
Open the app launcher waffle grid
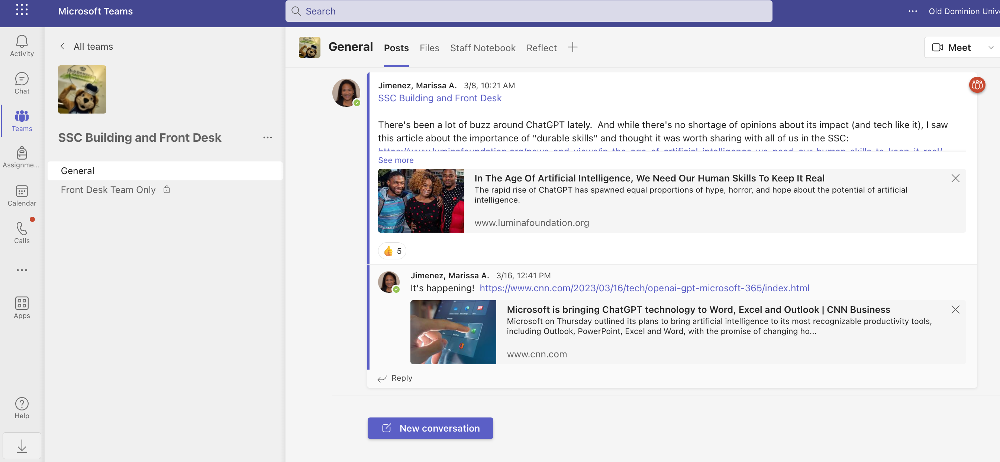click(22, 10)
